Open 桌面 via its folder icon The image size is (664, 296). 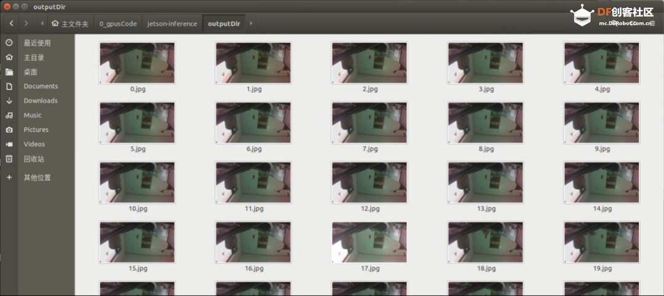click(9, 72)
